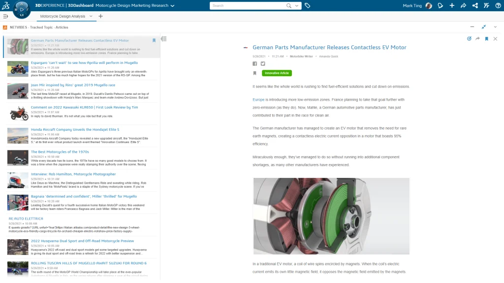Add a new dashboard tab
Viewport: 504px width, 283px height.
100,16
